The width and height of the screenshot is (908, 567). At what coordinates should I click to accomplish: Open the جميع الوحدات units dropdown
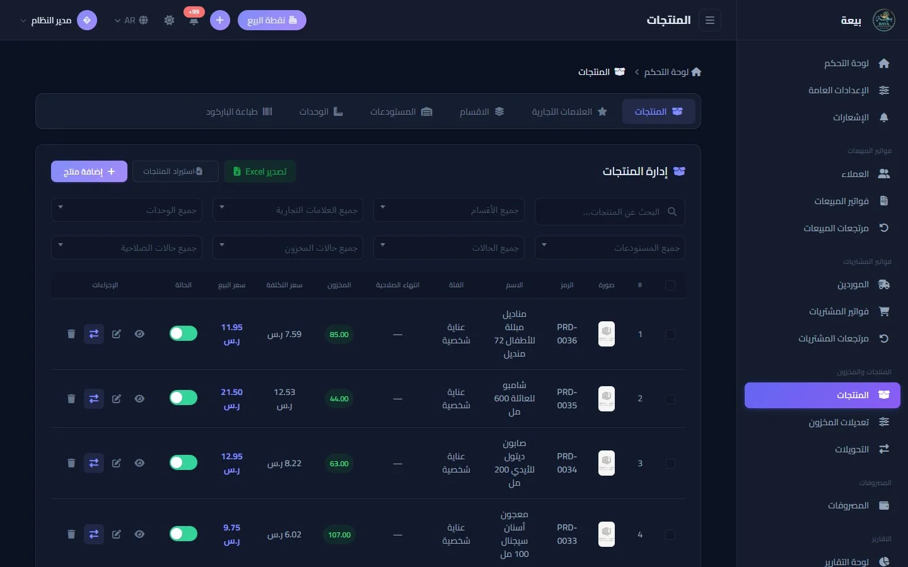pyautogui.click(x=127, y=210)
